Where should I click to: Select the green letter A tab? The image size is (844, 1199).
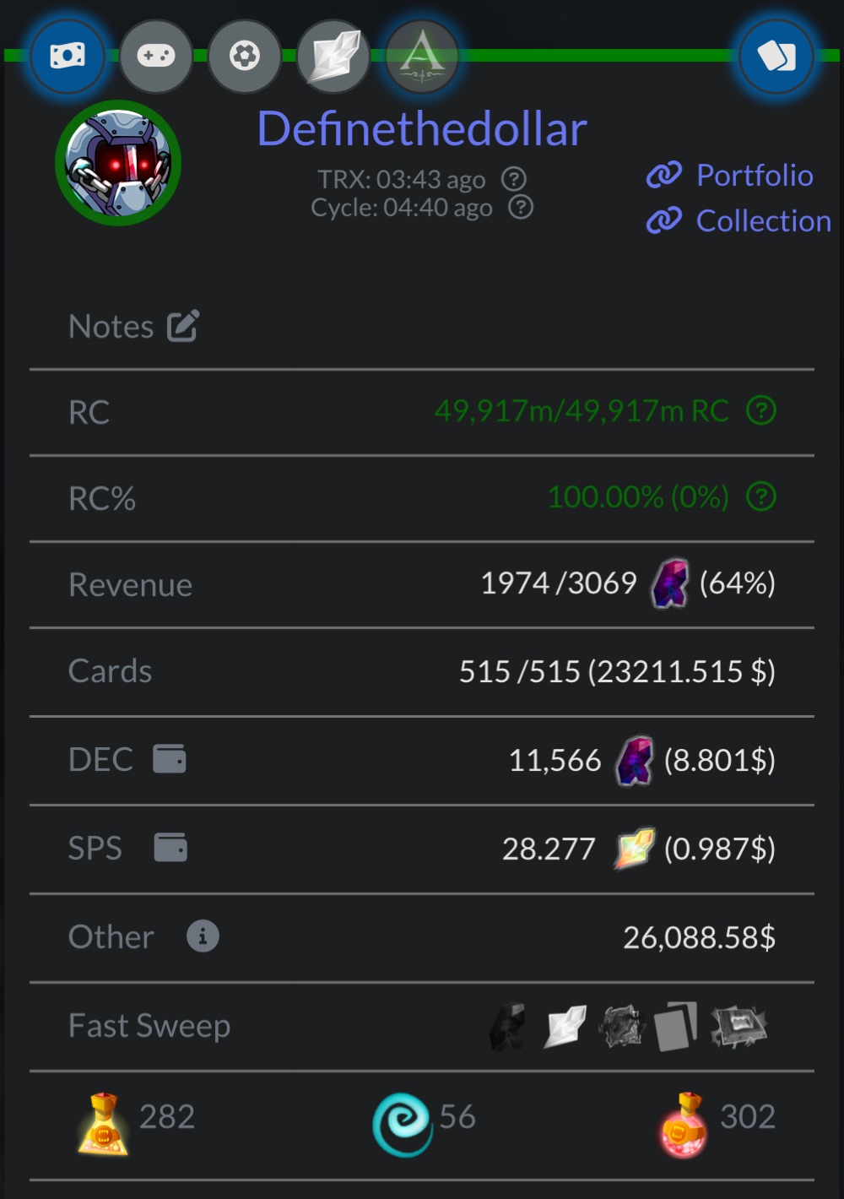tap(422, 57)
